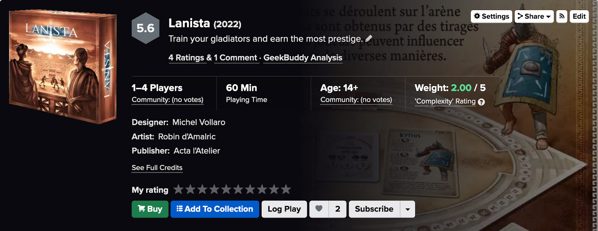Click the pencil edit icon beside the tagline
598x231 pixels.
tap(369, 38)
